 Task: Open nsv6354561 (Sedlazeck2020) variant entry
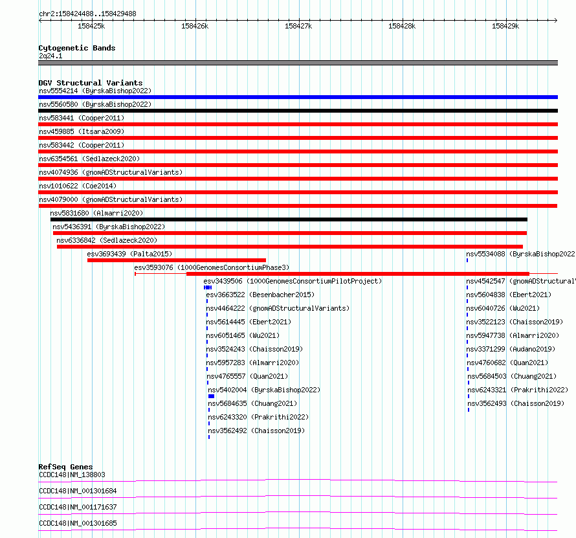(89, 159)
